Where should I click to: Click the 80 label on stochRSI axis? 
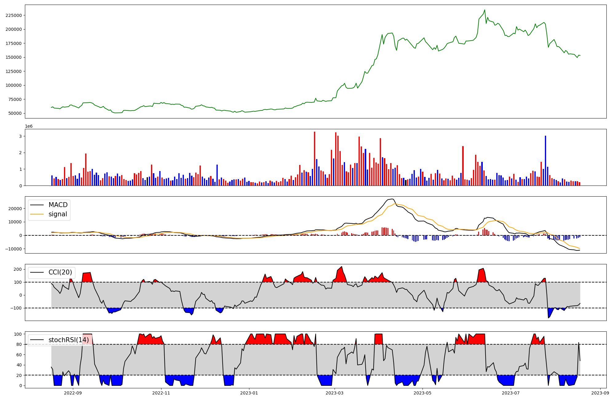[19, 344]
